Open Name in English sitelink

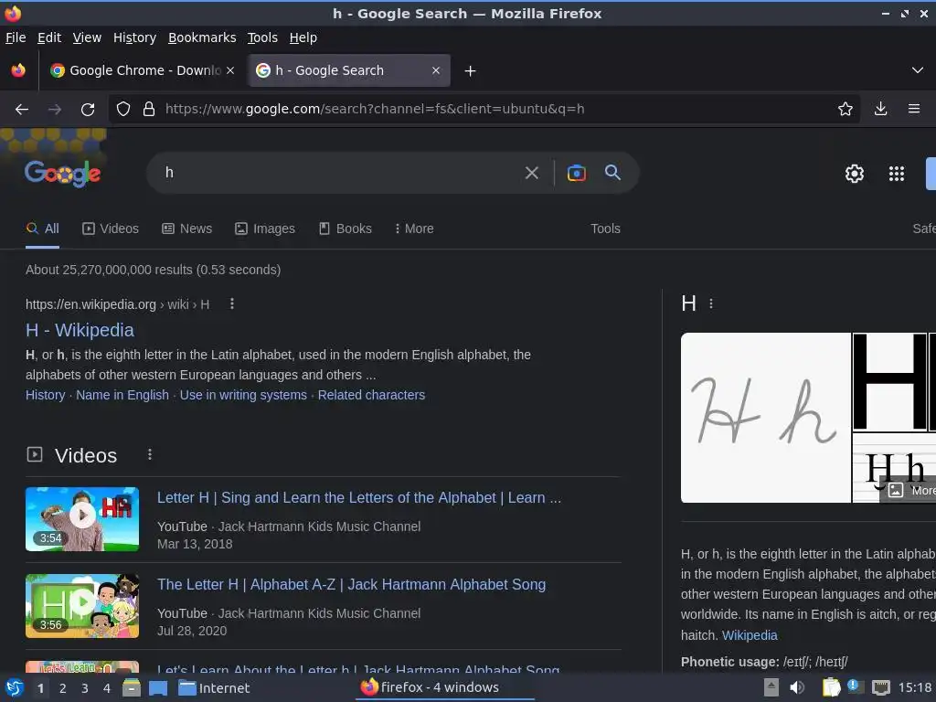click(x=122, y=395)
